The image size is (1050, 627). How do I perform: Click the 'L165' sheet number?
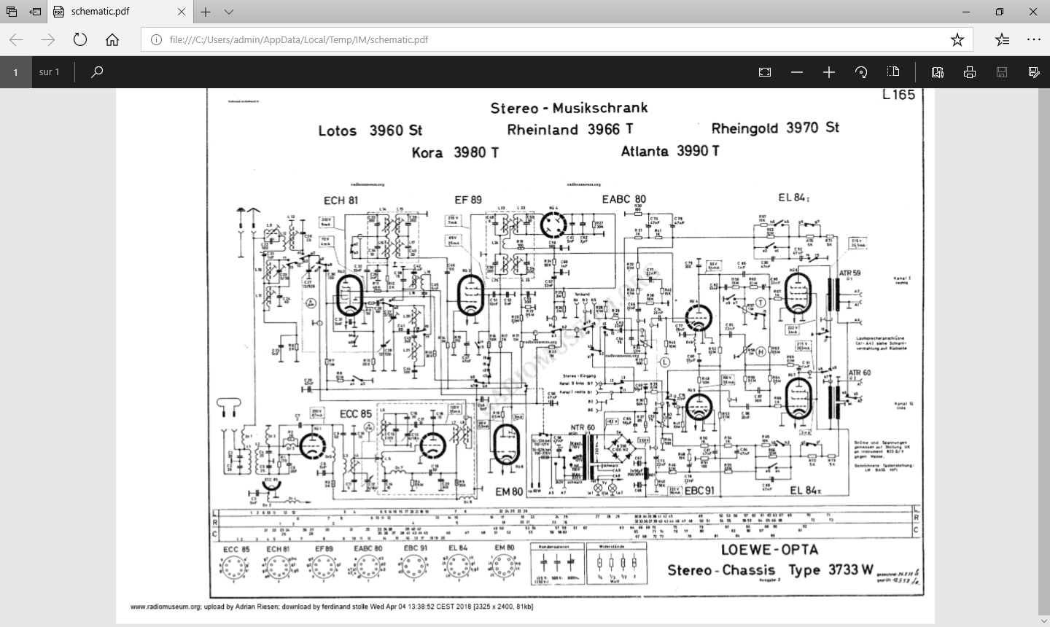coord(898,95)
